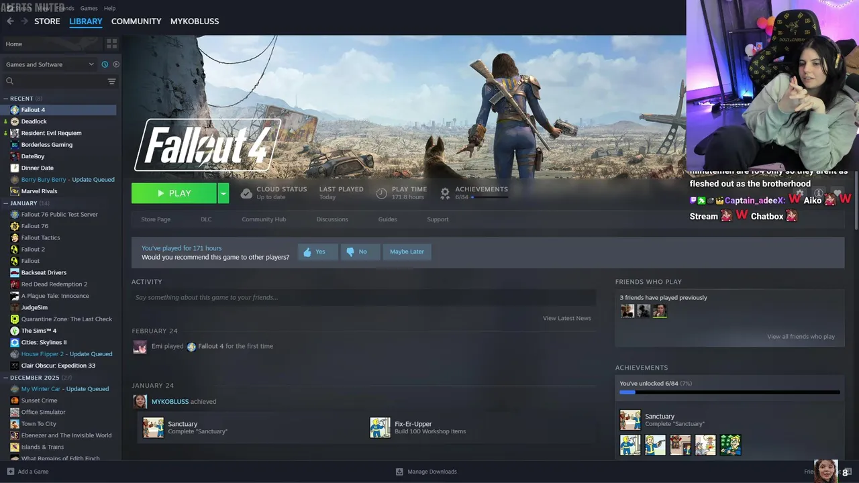This screenshot has height=483, width=859.
Task: Click the Add a Game plus icon
Action: (x=10, y=472)
